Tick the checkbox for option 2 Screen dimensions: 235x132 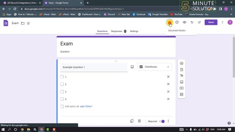click(x=62, y=84)
